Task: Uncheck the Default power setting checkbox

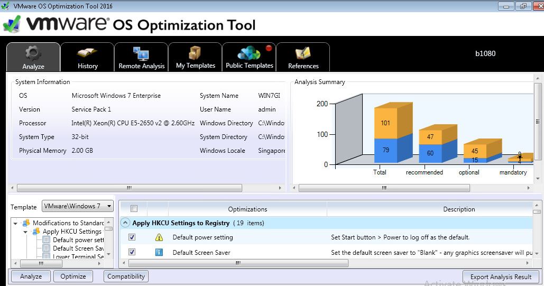Action: coord(132,238)
